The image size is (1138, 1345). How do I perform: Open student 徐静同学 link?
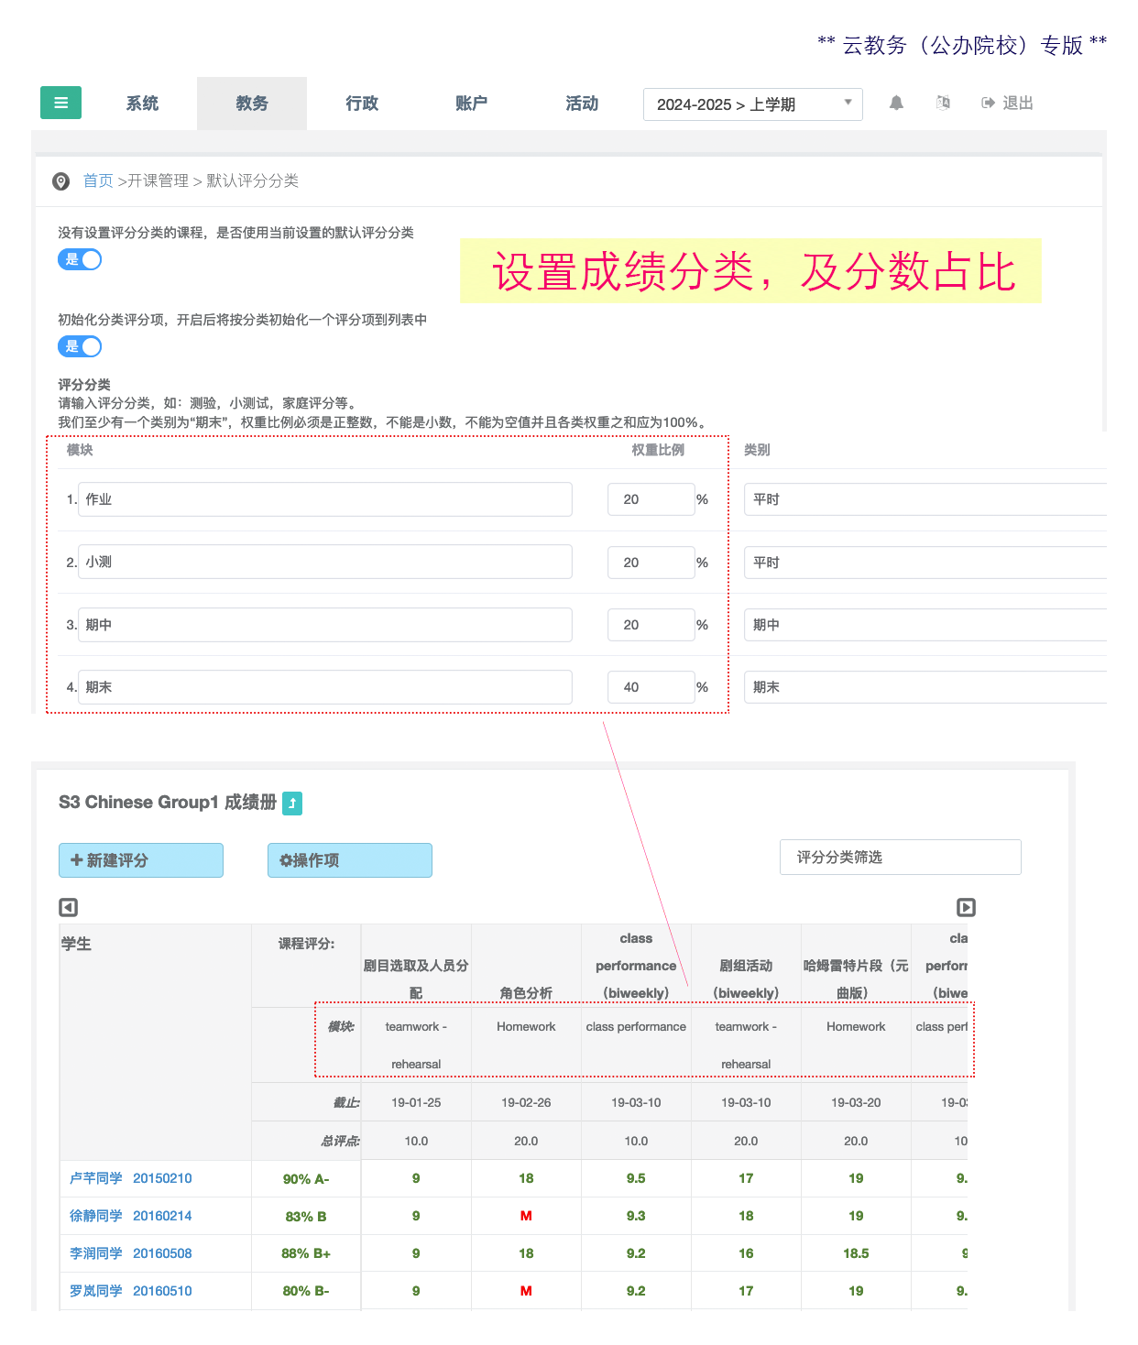96,1216
